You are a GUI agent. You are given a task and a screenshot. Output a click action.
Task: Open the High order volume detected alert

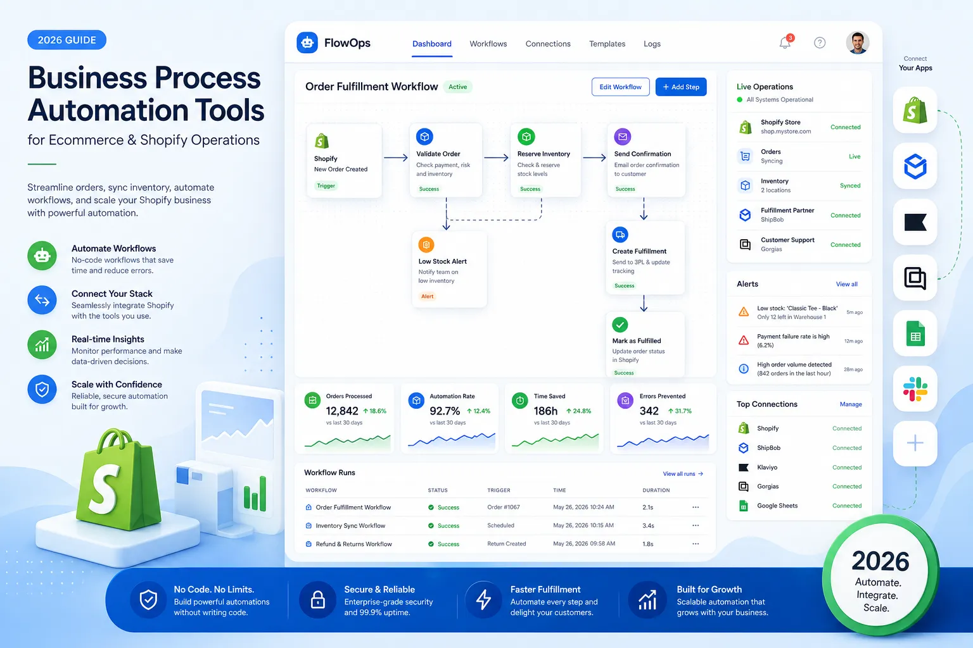coord(799,369)
